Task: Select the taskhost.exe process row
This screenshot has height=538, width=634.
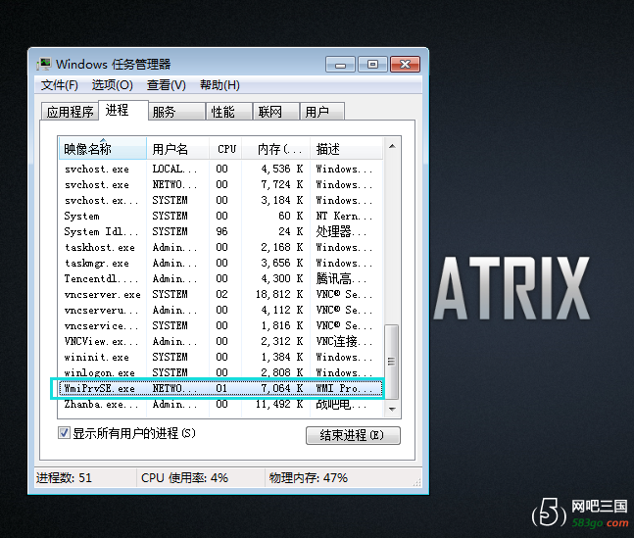Action: tap(220, 247)
